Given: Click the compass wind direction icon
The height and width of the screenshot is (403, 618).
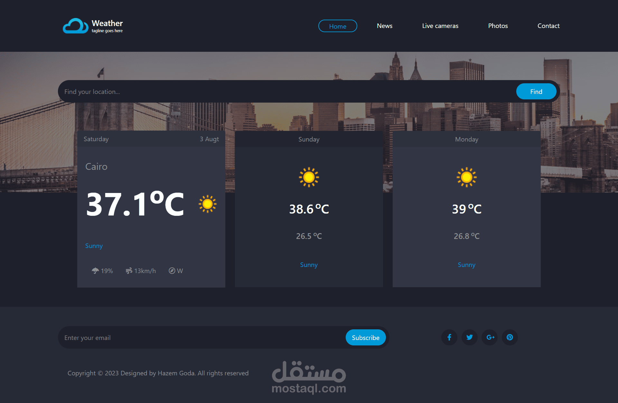Looking at the screenshot, I should 172,271.
